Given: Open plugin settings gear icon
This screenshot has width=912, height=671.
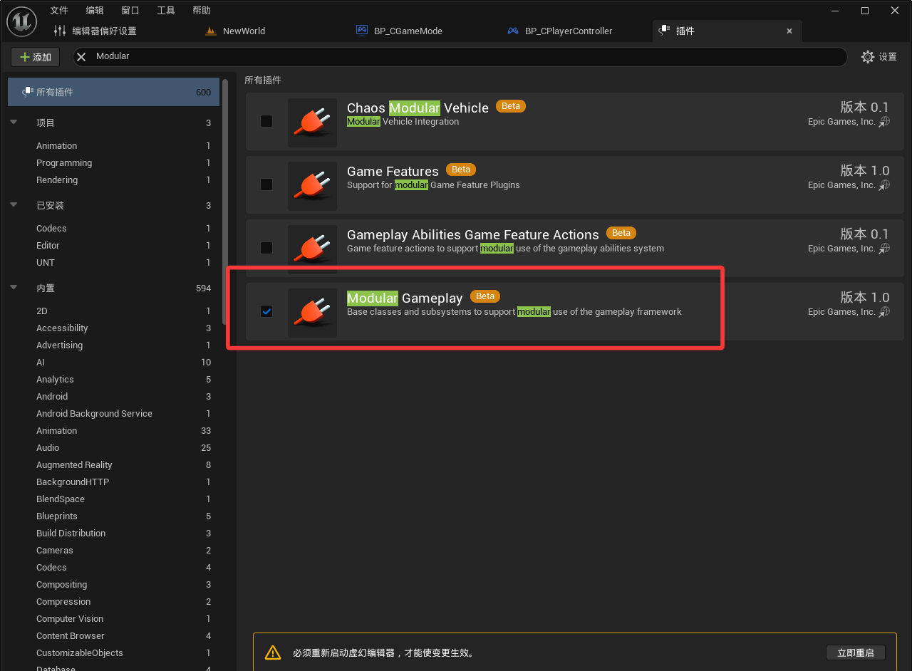Looking at the screenshot, I should 867,57.
